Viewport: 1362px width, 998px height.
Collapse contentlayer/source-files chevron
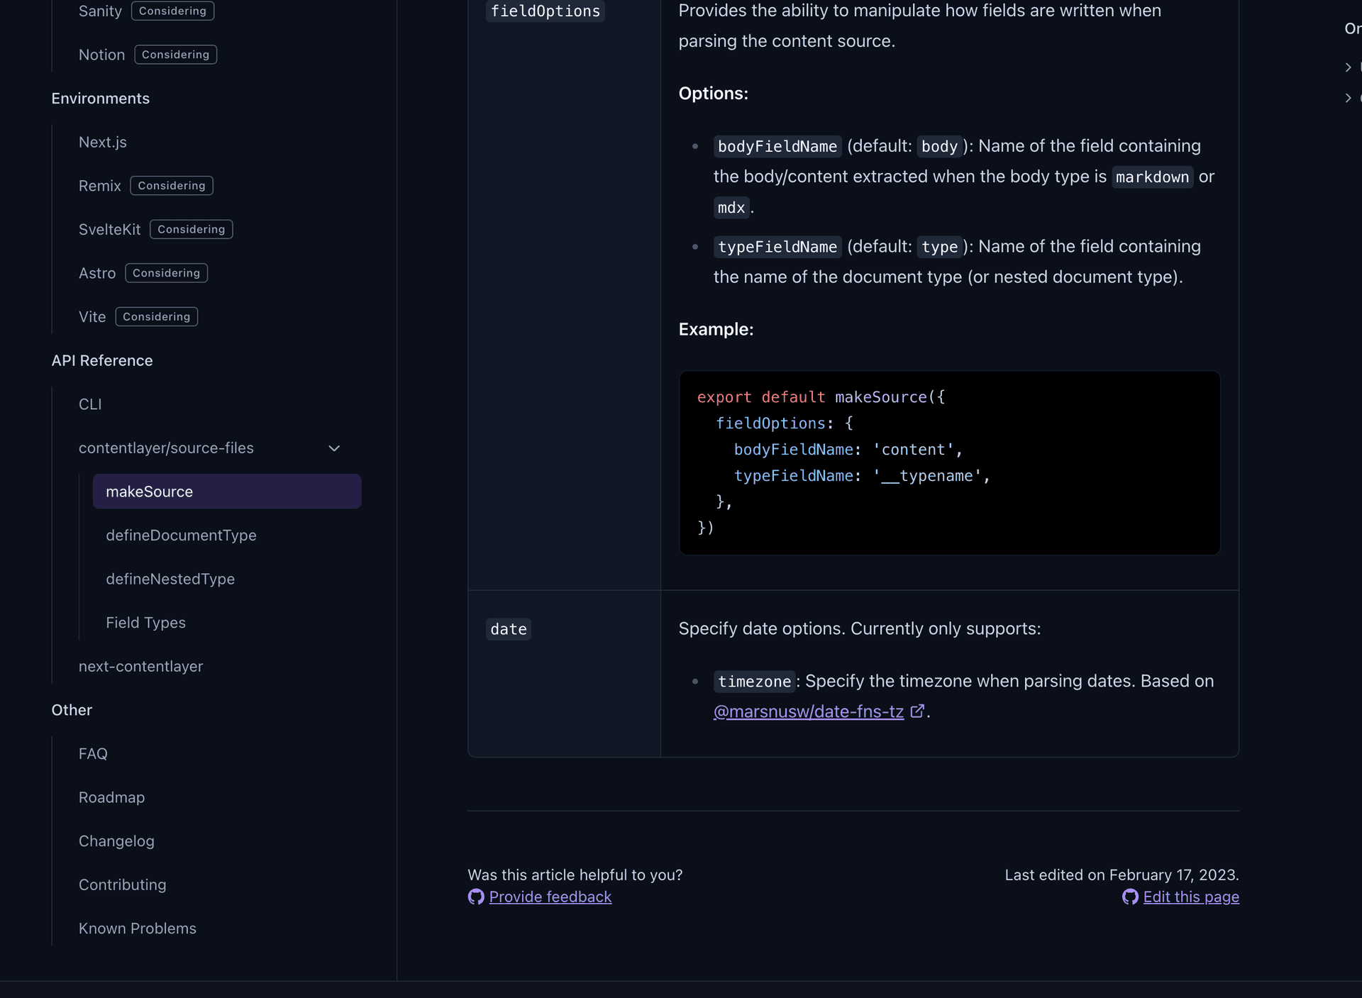[334, 448]
